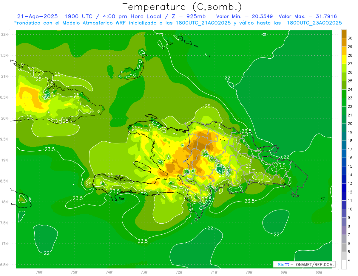
Task: Click the '30' colorbar value
Action: 350,38
